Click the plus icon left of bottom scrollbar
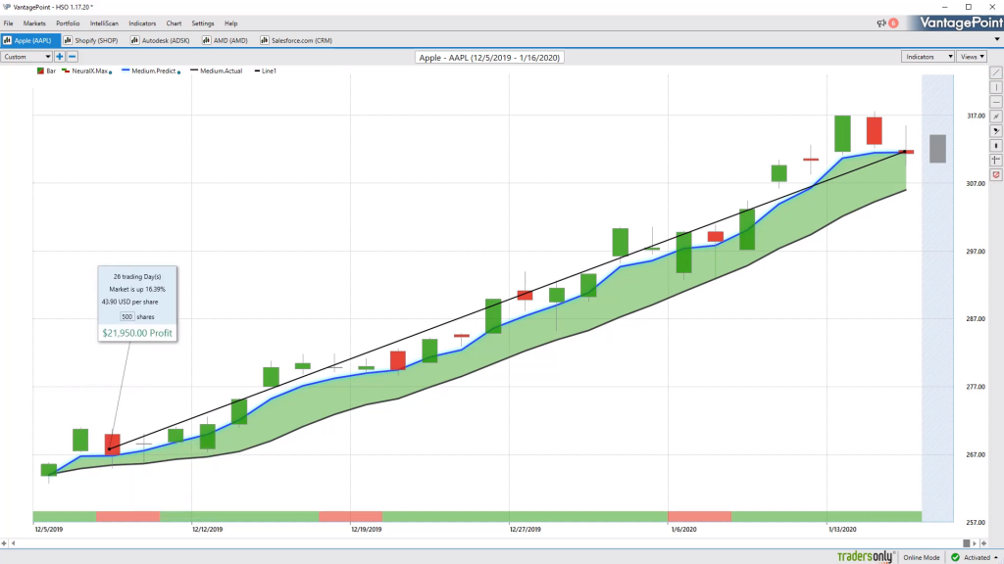Screen dimensions: 1004x564 (x=4, y=543)
